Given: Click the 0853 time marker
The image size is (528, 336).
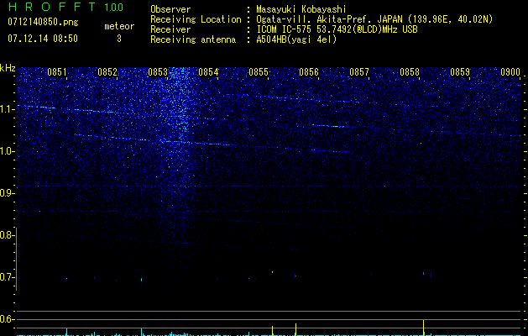Looking at the screenshot, I should pos(158,72).
